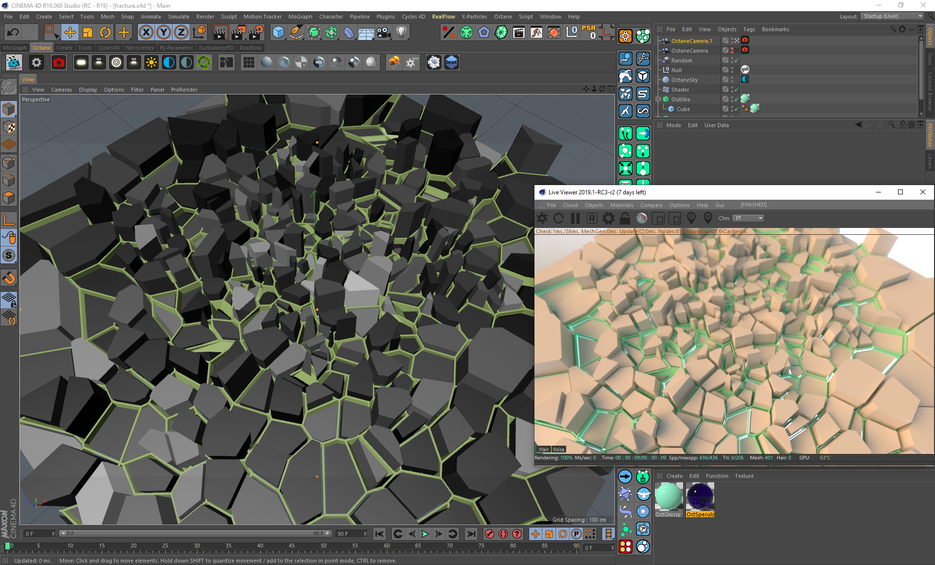This screenshot has height=565, width=935.
Task: Click the Pick Focus pin icon
Action: [x=691, y=218]
